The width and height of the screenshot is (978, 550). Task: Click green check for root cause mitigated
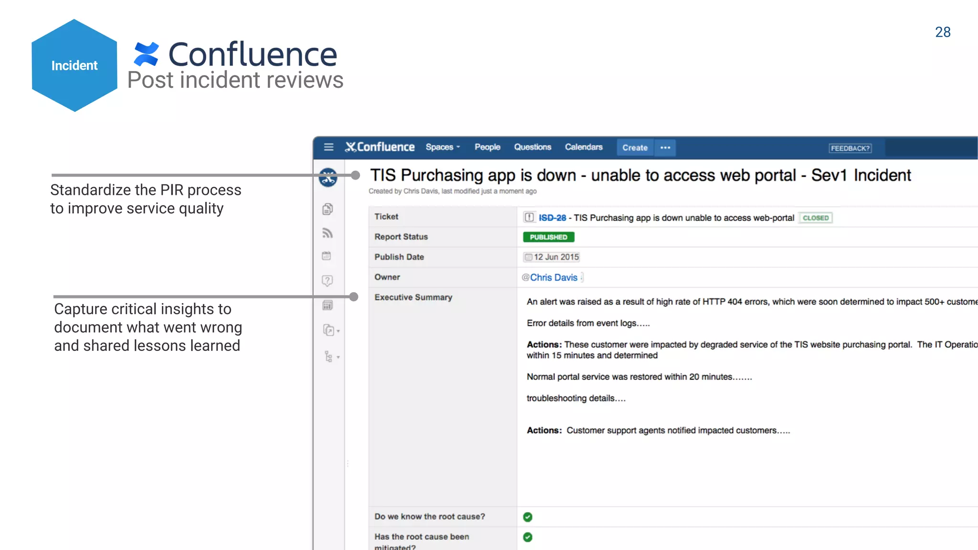click(528, 537)
